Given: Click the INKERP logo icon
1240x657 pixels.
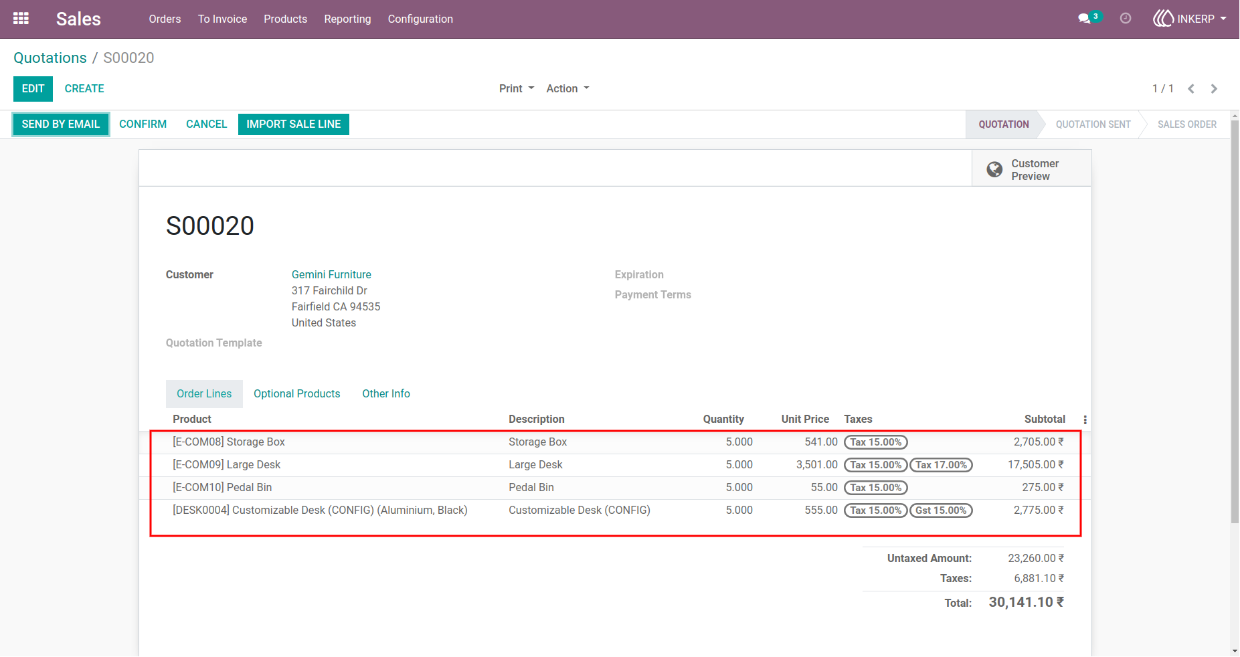Looking at the screenshot, I should pyautogui.click(x=1163, y=19).
